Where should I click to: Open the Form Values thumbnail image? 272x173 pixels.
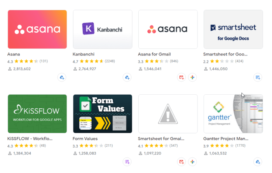pyautogui.click(x=103, y=114)
